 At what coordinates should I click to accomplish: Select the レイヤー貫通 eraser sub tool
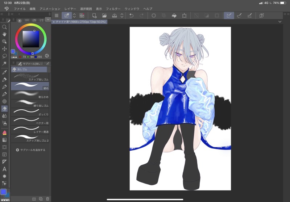click(30, 130)
